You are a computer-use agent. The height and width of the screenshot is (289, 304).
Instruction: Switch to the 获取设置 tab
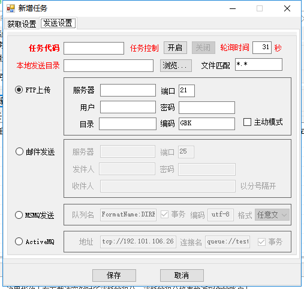[22, 24]
